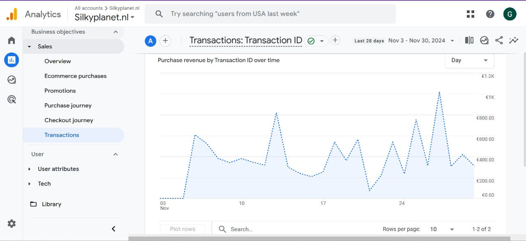Select Checkout journey menu item
Viewport: 526px width, 241px height.
coord(69,120)
